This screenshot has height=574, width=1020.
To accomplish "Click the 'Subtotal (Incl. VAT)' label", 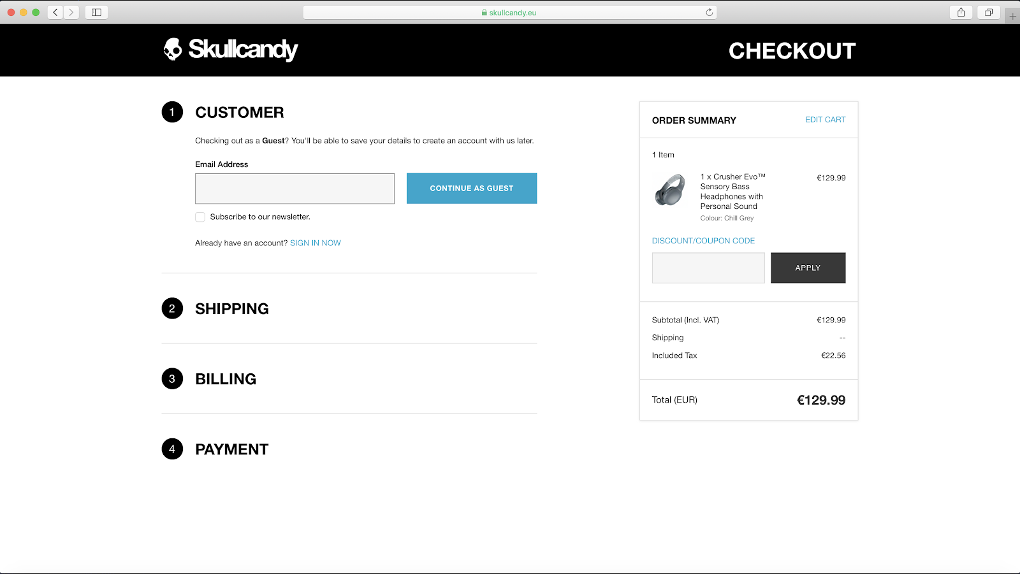I will (x=685, y=320).
